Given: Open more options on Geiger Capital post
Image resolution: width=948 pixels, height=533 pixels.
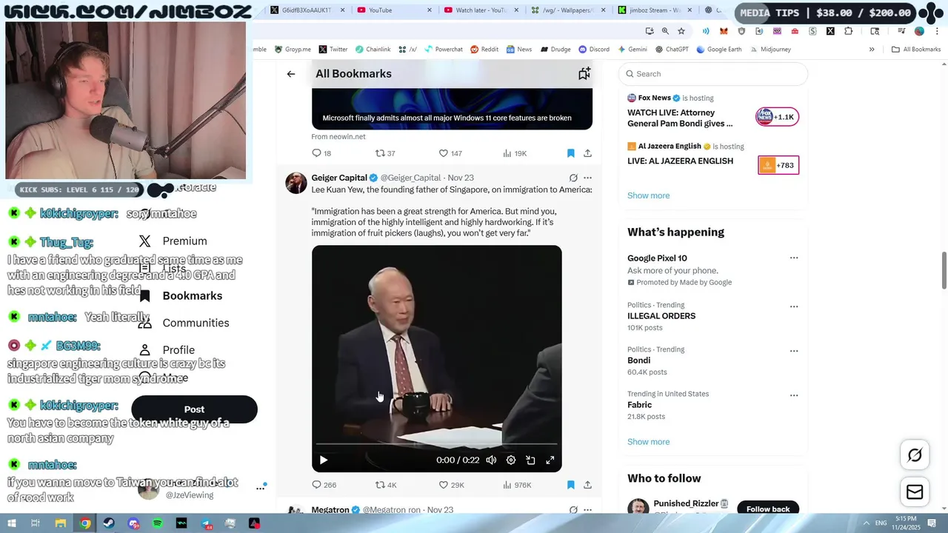Looking at the screenshot, I should (x=587, y=178).
